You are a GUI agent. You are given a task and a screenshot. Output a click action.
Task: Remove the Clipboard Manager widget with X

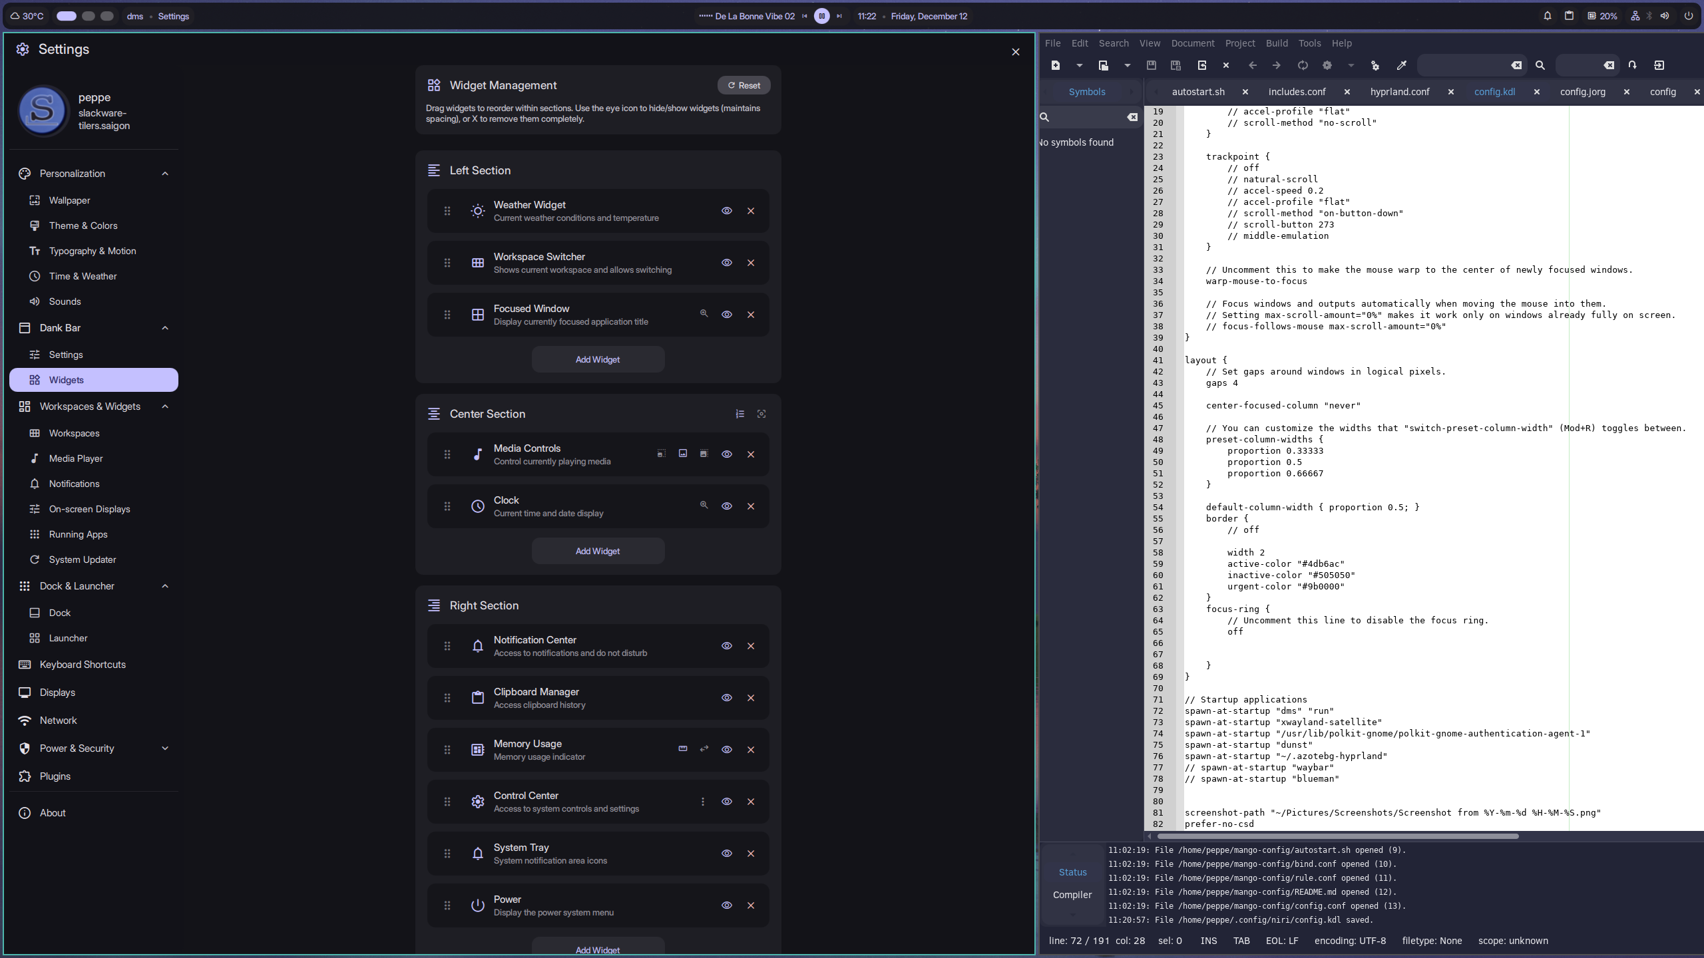pyautogui.click(x=750, y=698)
